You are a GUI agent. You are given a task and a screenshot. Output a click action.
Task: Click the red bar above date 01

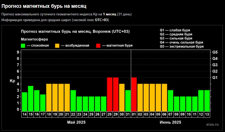point(134,94)
